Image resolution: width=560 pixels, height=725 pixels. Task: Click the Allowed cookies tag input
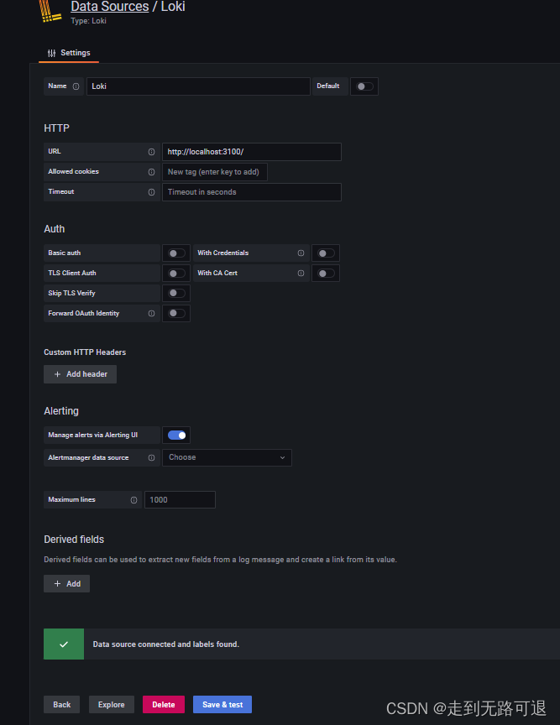point(215,172)
